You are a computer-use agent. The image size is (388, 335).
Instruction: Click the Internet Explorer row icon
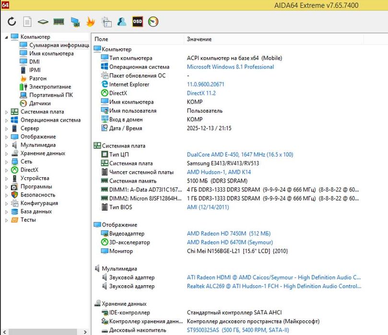[x=105, y=84]
